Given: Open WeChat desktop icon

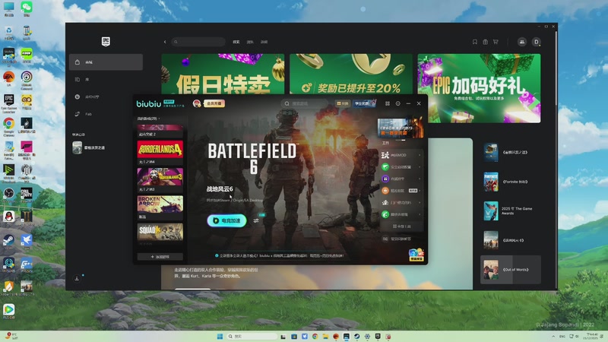Looking at the screenshot, I should [27, 8].
